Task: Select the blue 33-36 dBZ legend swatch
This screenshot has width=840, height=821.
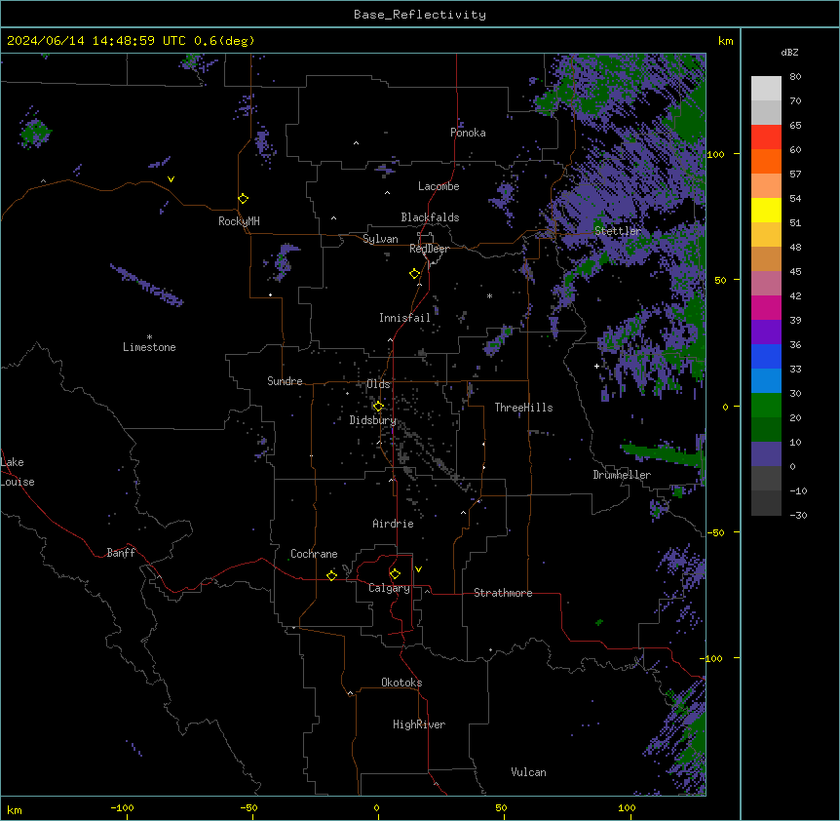Action: (766, 356)
